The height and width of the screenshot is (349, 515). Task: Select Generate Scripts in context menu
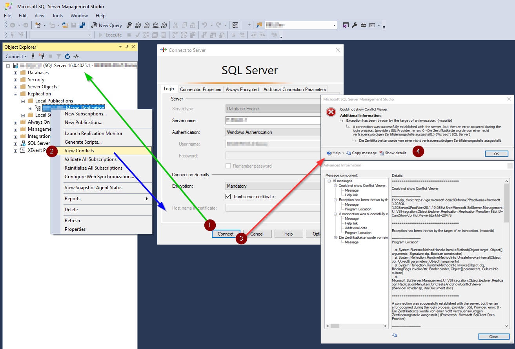coord(101,142)
